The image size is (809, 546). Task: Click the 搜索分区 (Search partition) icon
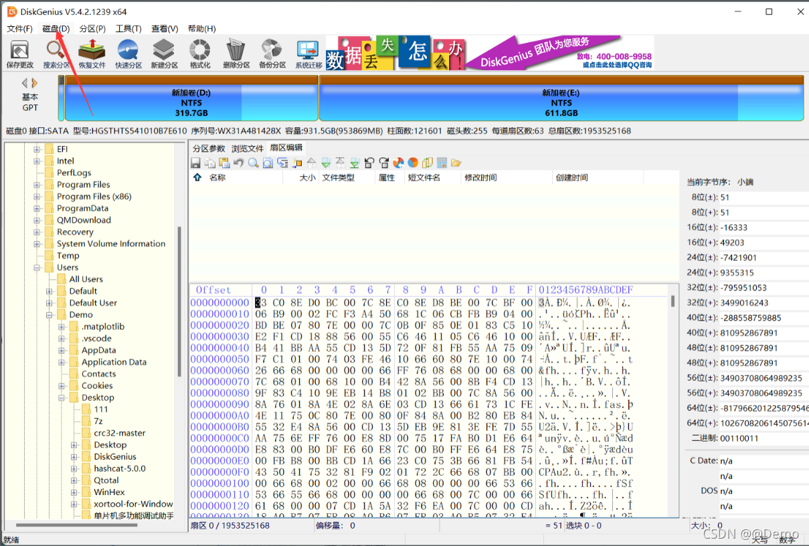[56, 54]
